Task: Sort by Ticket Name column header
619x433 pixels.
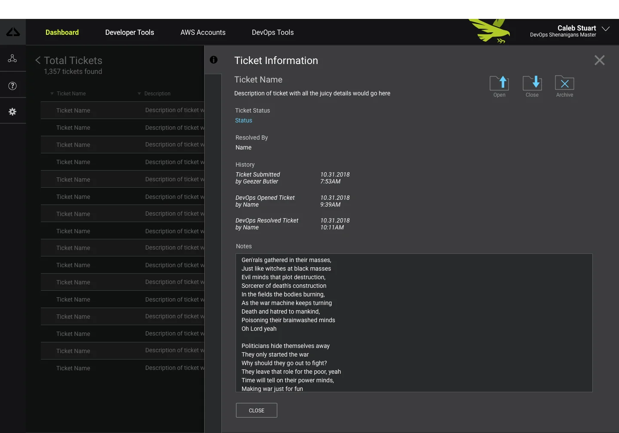Action: 68,94
